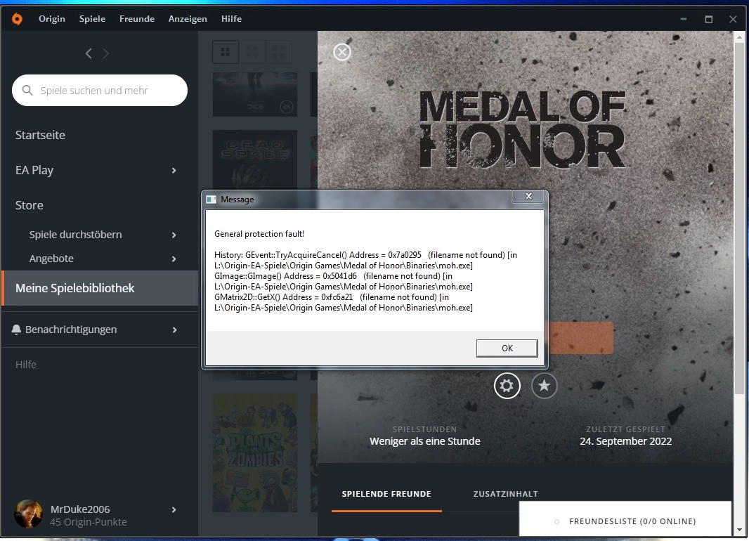Select the Dead Space game tile
Screen dimensions: 749x541
[255, 160]
